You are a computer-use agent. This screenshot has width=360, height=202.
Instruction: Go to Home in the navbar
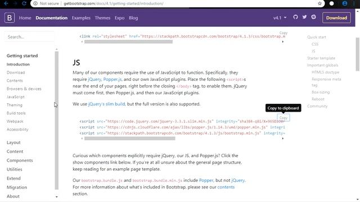pyautogui.click(x=25, y=18)
